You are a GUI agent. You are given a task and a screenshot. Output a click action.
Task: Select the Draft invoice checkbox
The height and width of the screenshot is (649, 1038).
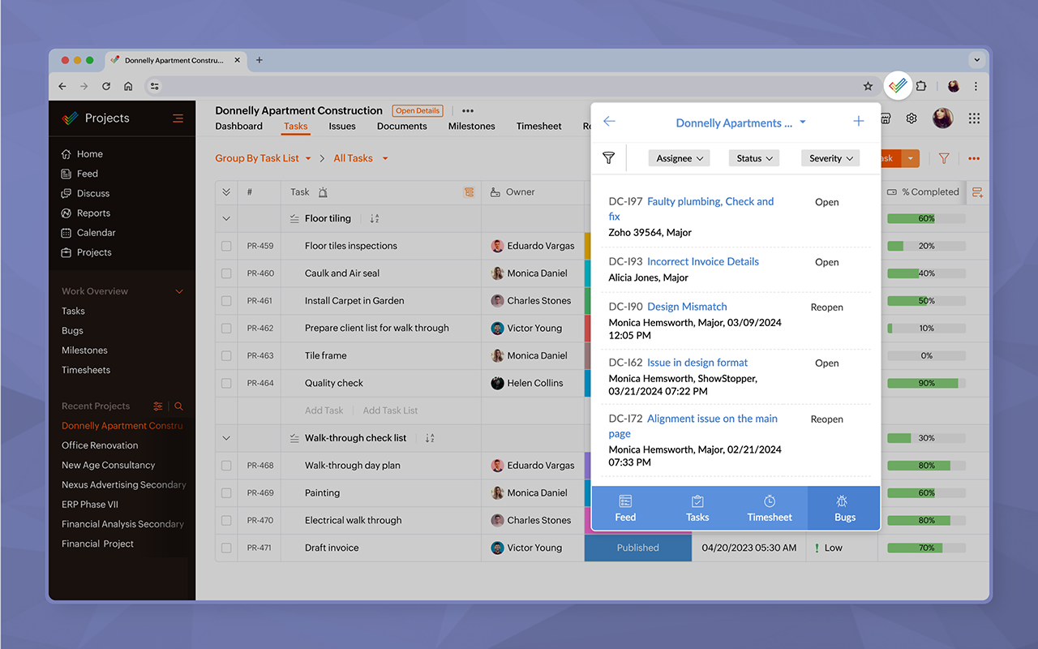tap(226, 548)
